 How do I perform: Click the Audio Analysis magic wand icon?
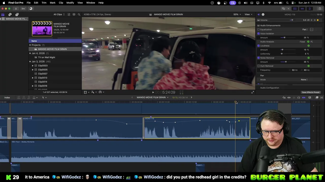pyautogui.click(x=312, y=42)
